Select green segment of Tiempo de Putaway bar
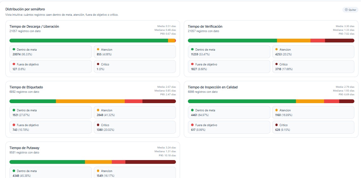This screenshot has width=361, height=178. coord(47,162)
